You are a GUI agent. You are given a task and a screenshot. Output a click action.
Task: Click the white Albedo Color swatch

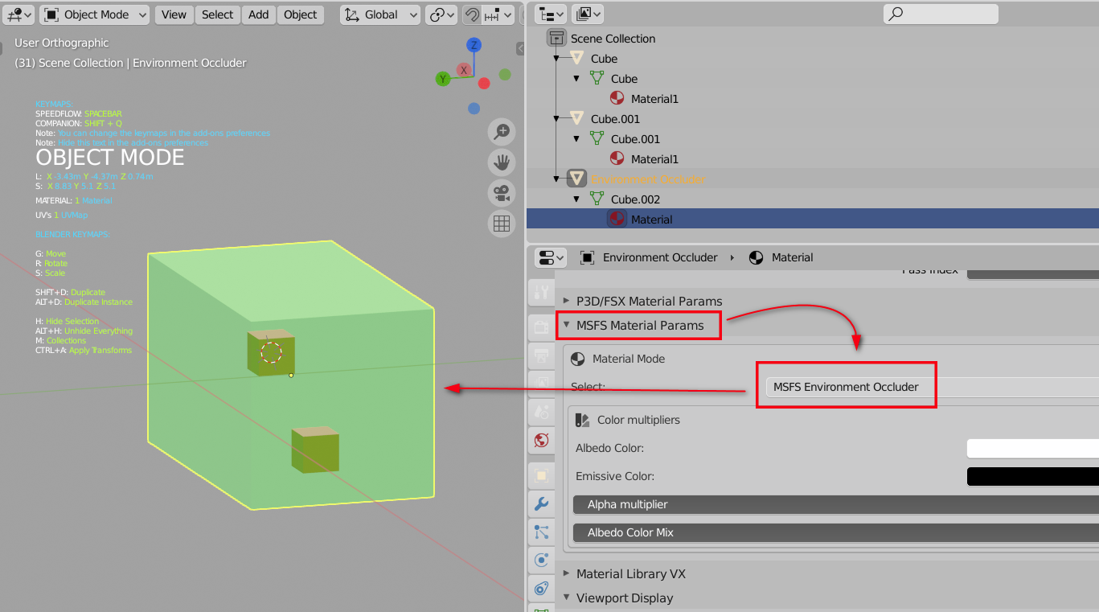1033,448
